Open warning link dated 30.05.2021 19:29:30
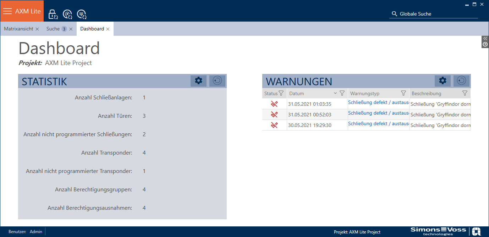This screenshot has height=237, width=489. 378,124
